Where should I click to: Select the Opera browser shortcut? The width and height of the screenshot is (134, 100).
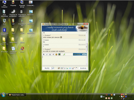click(x=22, y=50)
